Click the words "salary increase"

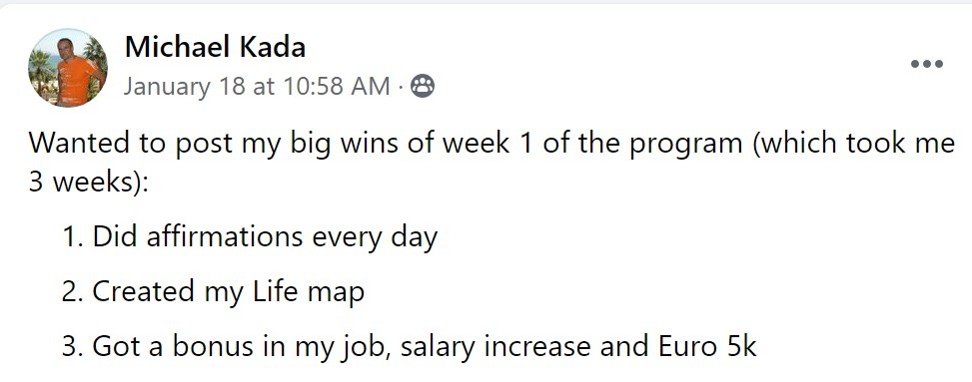pos(497,347)
